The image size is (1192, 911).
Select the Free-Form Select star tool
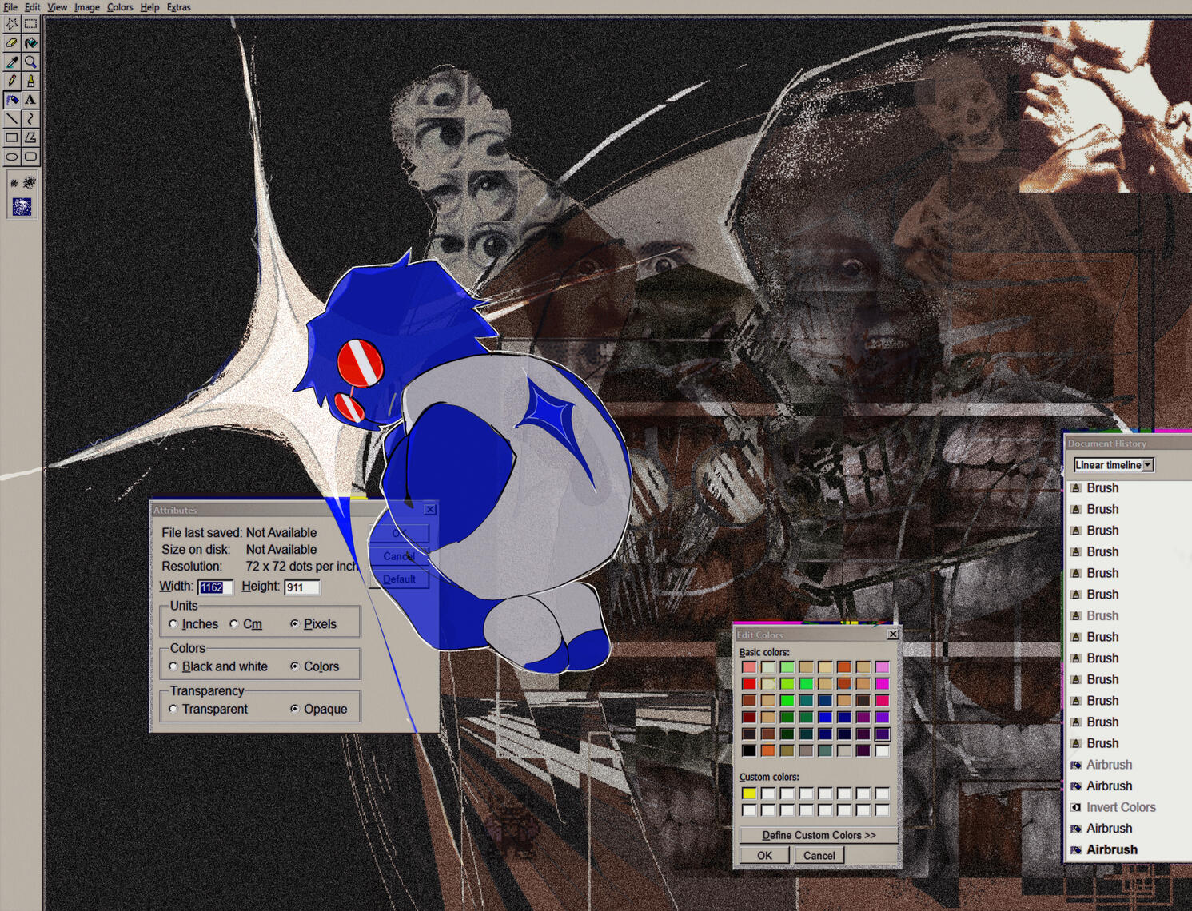pyautogui.click(x=11, y=24)
